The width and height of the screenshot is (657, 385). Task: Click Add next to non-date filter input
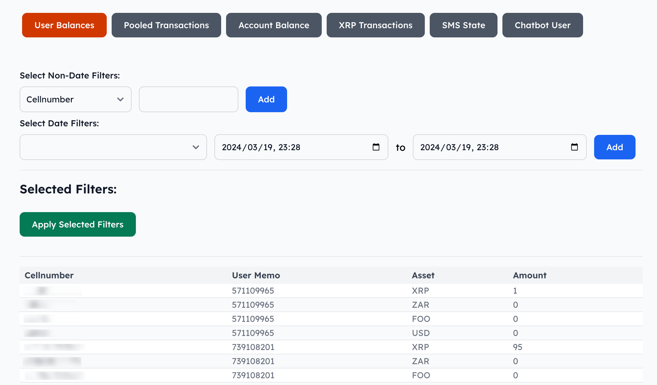(266, 99)
